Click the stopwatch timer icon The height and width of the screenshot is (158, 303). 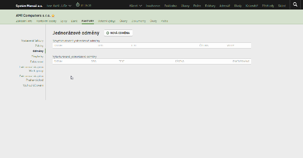click(x=78, y=5)
